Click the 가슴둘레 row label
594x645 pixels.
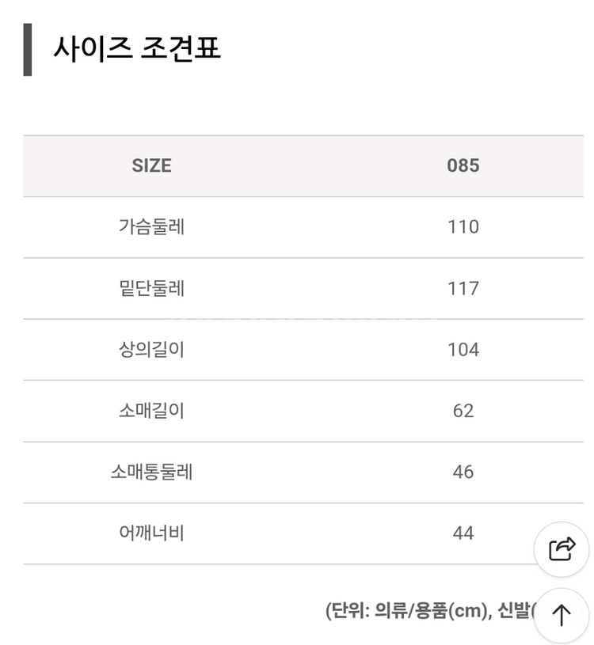tap(150, 226)
